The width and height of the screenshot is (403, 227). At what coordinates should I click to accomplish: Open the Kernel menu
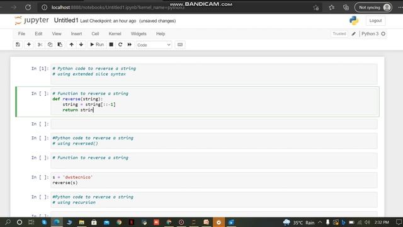115,33
